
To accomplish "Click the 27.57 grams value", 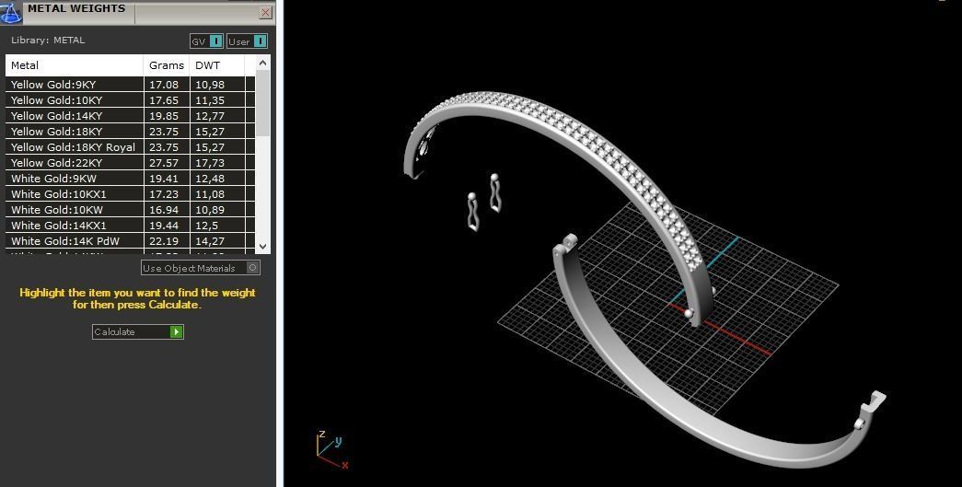I will pos(164,163).
